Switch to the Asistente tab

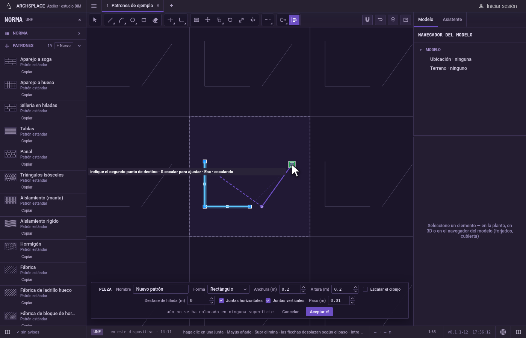[452, 20]
